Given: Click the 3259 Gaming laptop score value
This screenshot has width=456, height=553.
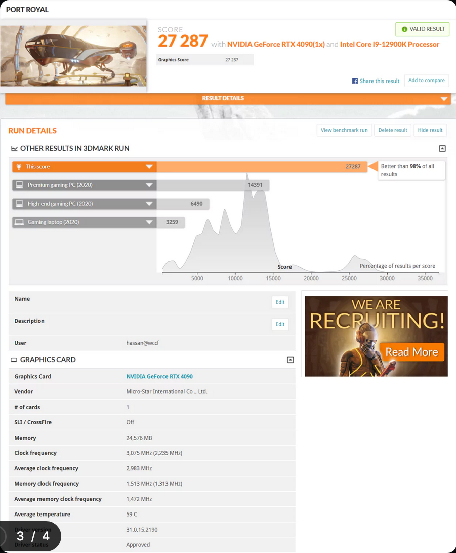Looking at the screenshot, I should pyautogui.click(x=172, y=222).
